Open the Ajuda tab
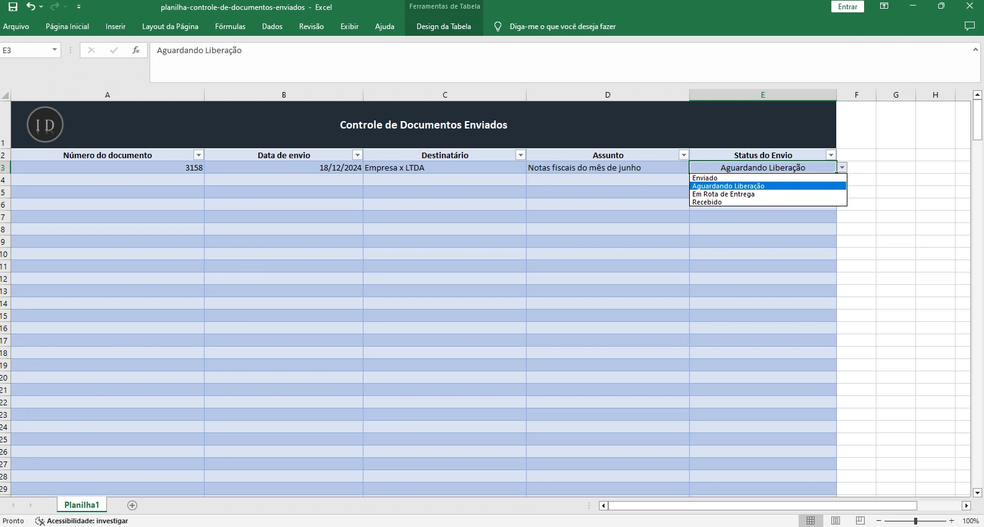Viewport: 984px width, 527px height. (384, 27)
